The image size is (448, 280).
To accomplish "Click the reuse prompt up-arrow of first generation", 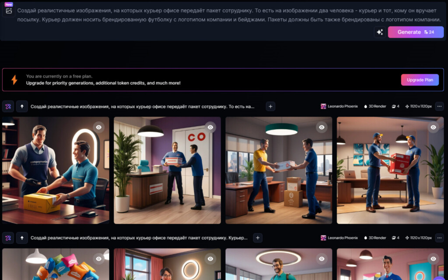I will point(22,106).
